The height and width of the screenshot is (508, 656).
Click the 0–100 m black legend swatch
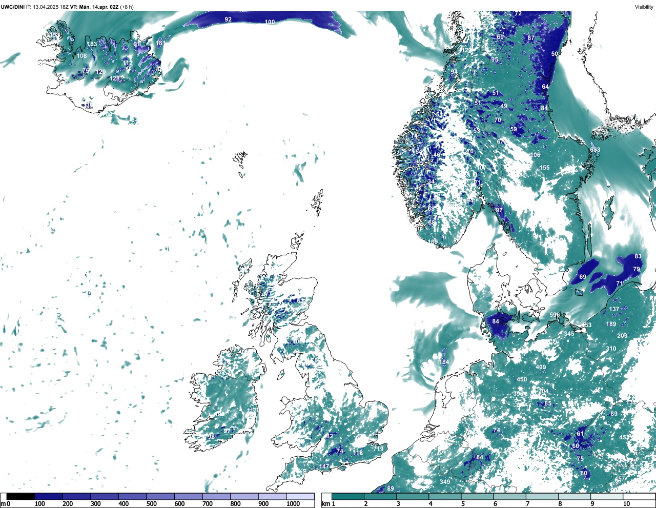tap(21, 496)
